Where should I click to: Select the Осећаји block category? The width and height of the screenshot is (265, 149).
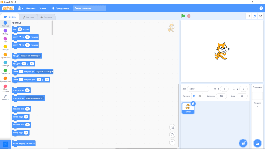5,64
